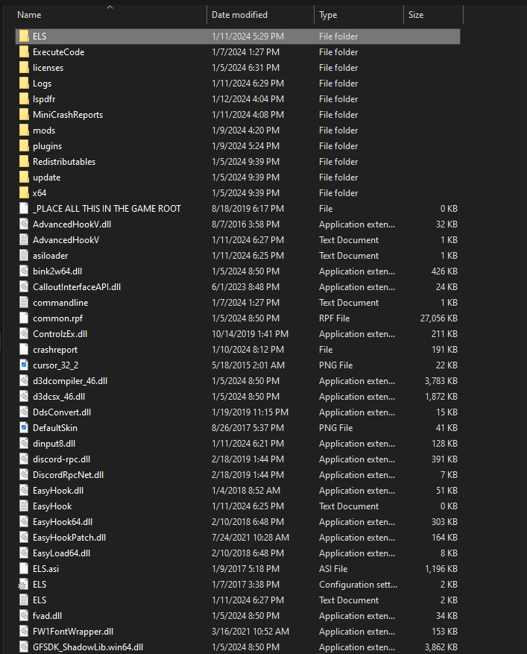The height and width of the screenshot is (654, 527).
Task: Click the RPF File type cell
Action: point(335,318)
